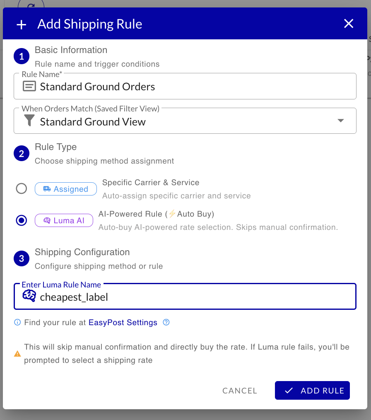Close the Add Shipping Rule dialog
The width and height of the screenshot is (371, 420).
tap(349, 24)
